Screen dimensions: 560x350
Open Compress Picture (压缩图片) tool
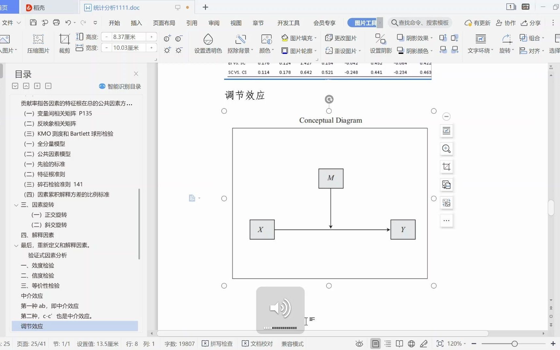[38, 44]
